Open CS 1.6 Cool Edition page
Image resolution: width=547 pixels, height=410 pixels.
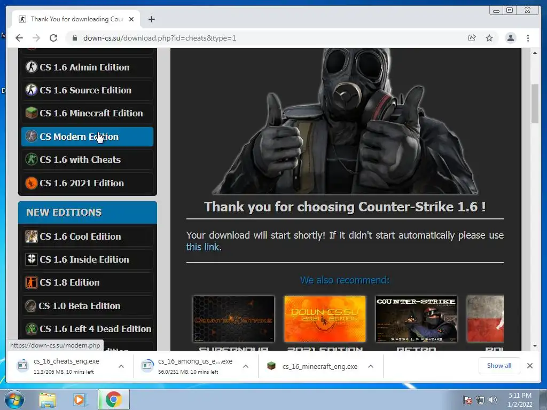pos(87,236)
